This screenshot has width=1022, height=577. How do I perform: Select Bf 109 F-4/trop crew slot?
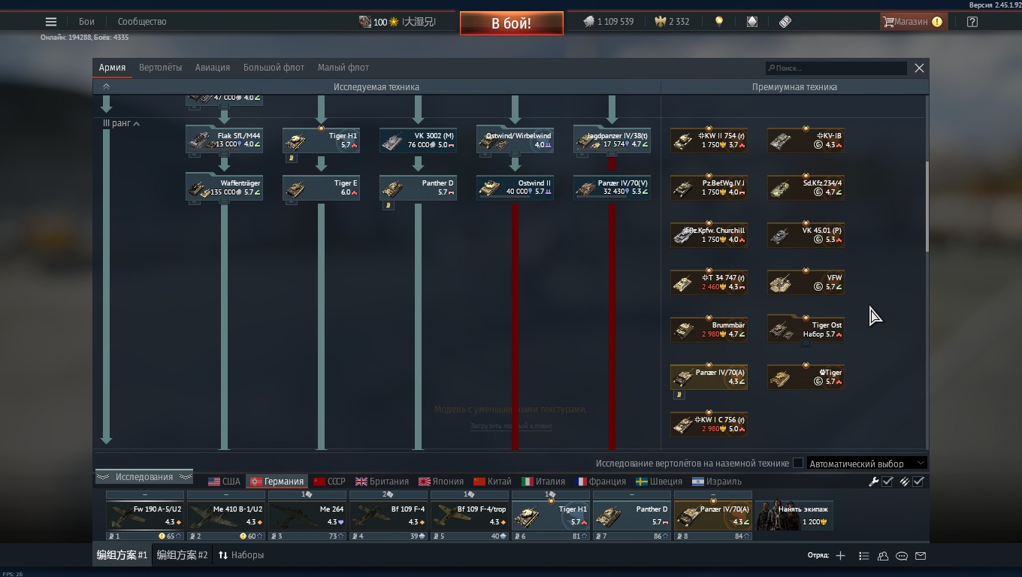(x=469, y=515)
